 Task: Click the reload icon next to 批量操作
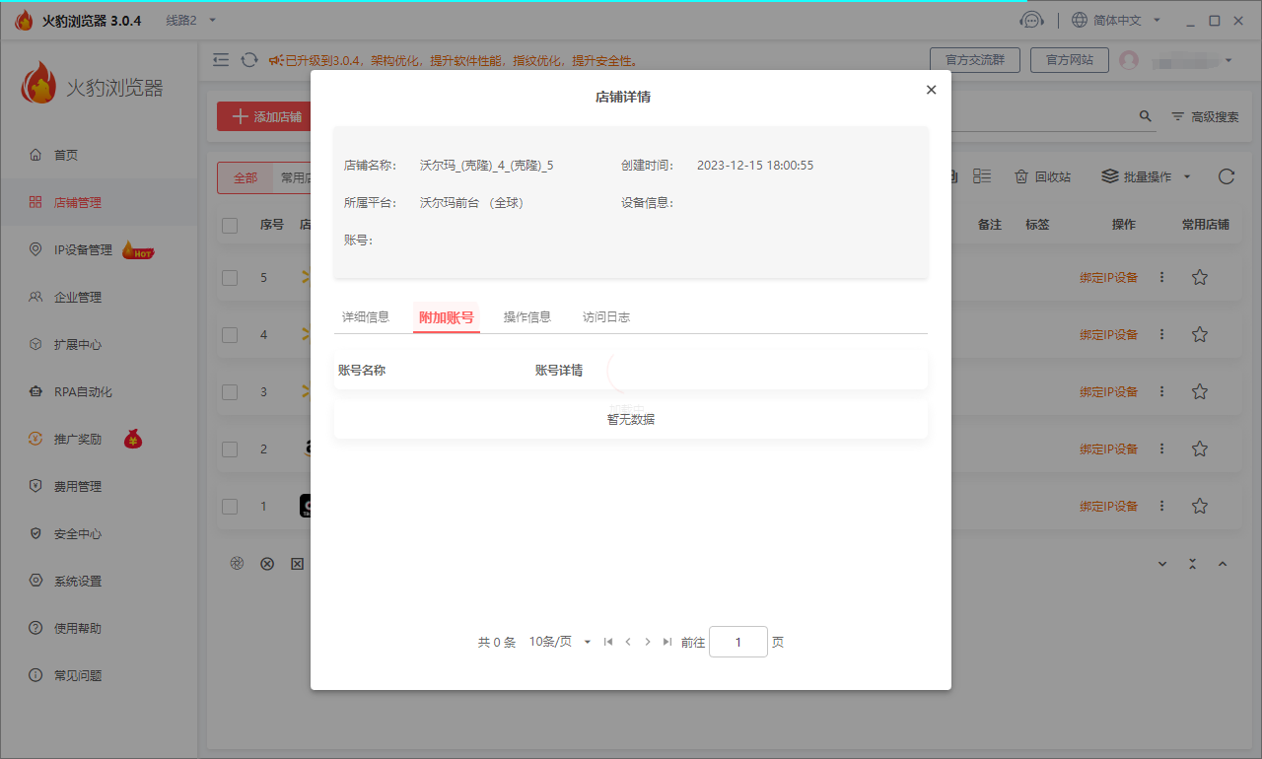[x=1226, y=176]
